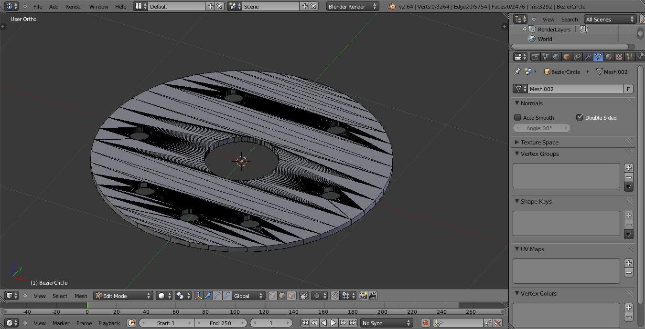Collapse the Normals panel
The width and height of the screenshot is (645, 329).
[x=517, y=103]
